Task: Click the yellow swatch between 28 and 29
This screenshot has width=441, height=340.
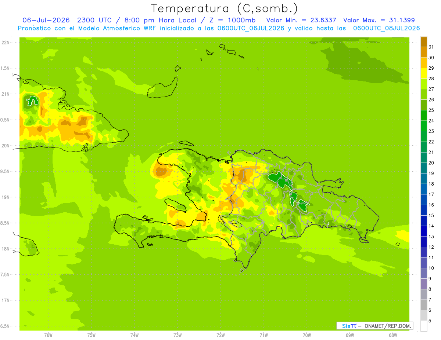Action: point(424,73)
